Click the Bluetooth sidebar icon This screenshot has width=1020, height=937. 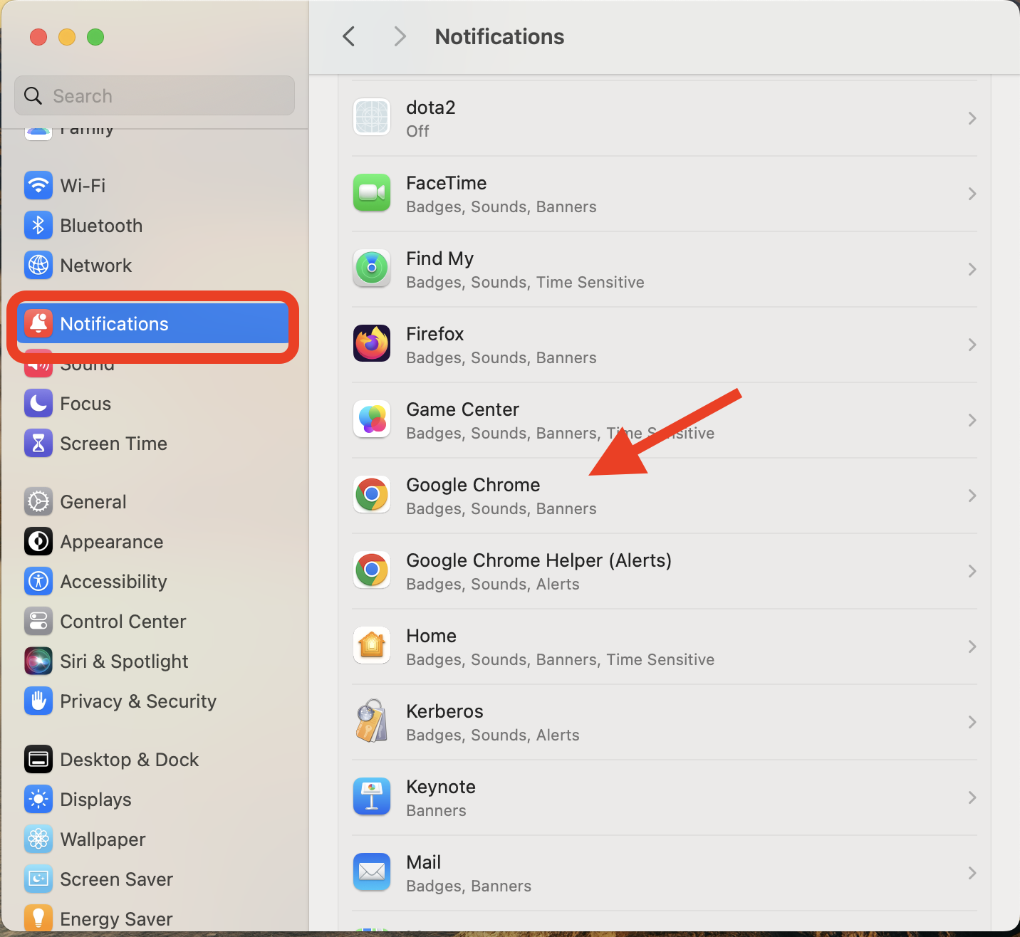point(38,225)
